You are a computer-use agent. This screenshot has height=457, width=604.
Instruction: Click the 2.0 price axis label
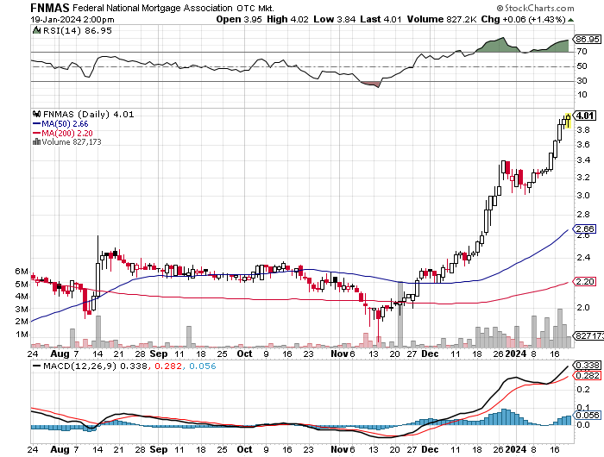pyautogui.click(x=583, y=308)
